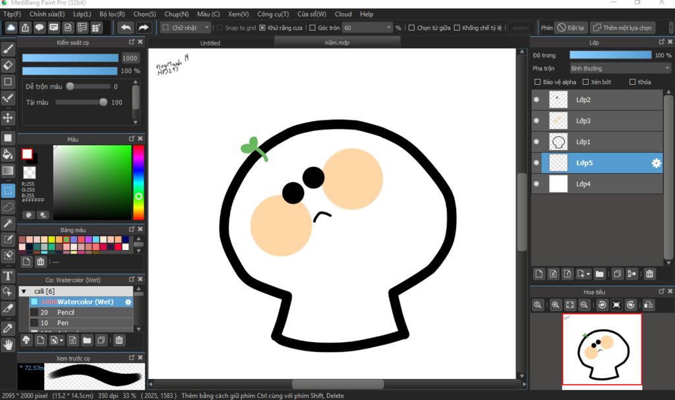
Task: Enable Khóa checkbox
Action: tap(632, 82)
